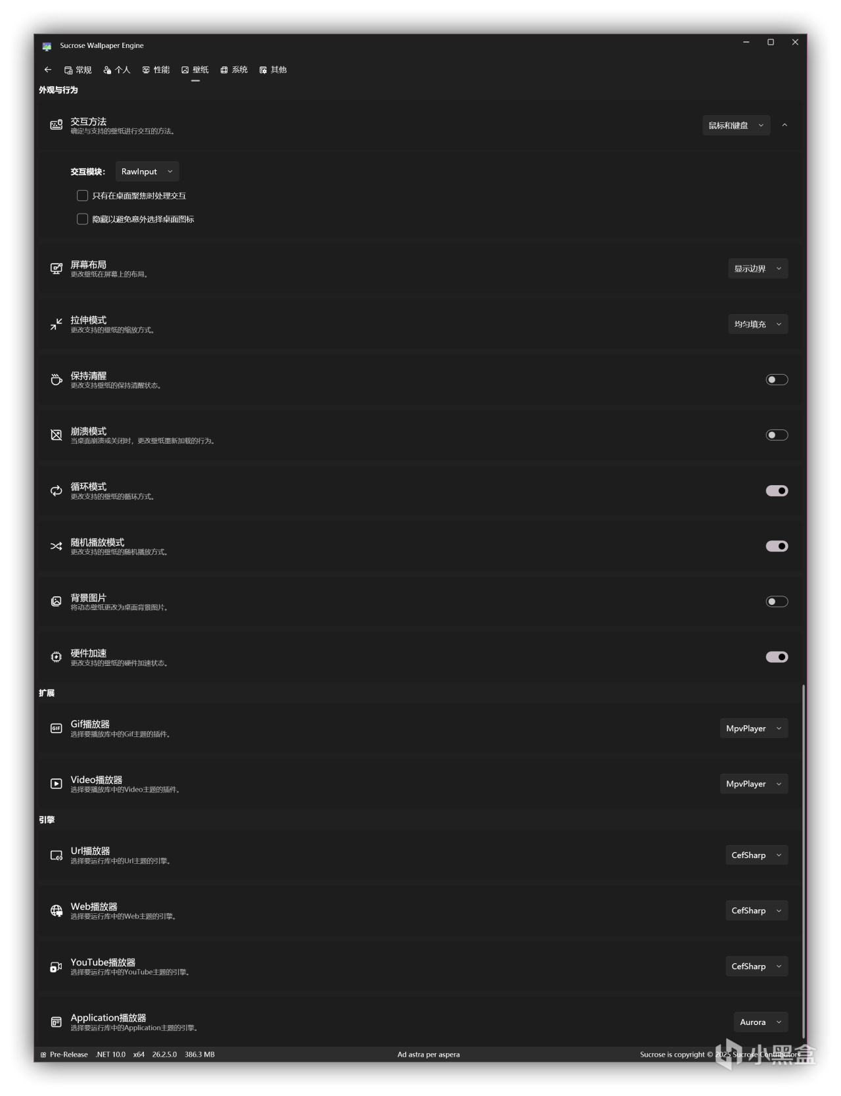Click the 循环模式 loop icon
Viewport: 841px width, 1096px height.
tap(57, 490)
